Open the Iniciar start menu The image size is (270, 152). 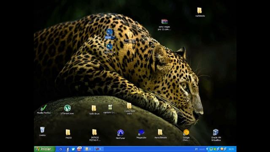tap(45, 149)
